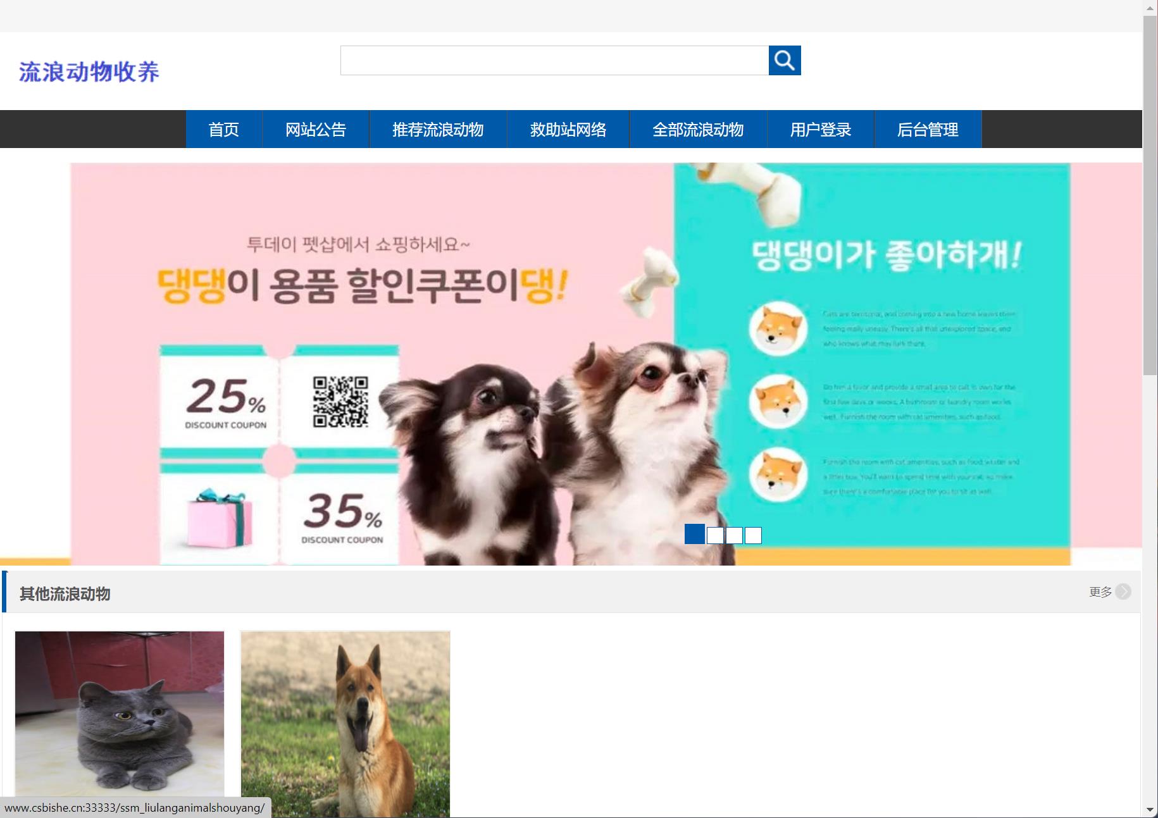Click the search magnifier icon
This screenshot has height=818, width=1158.
(x=783, y=60)
